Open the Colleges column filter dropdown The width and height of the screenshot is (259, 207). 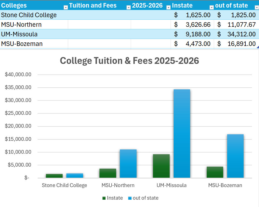(66, 7)
